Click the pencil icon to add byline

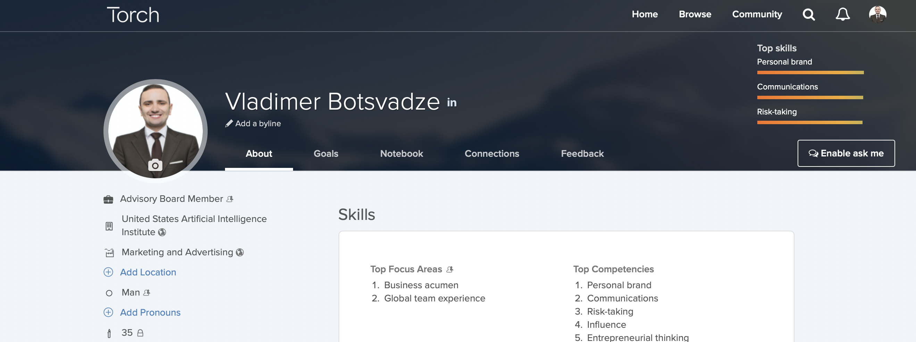point(229,123)
